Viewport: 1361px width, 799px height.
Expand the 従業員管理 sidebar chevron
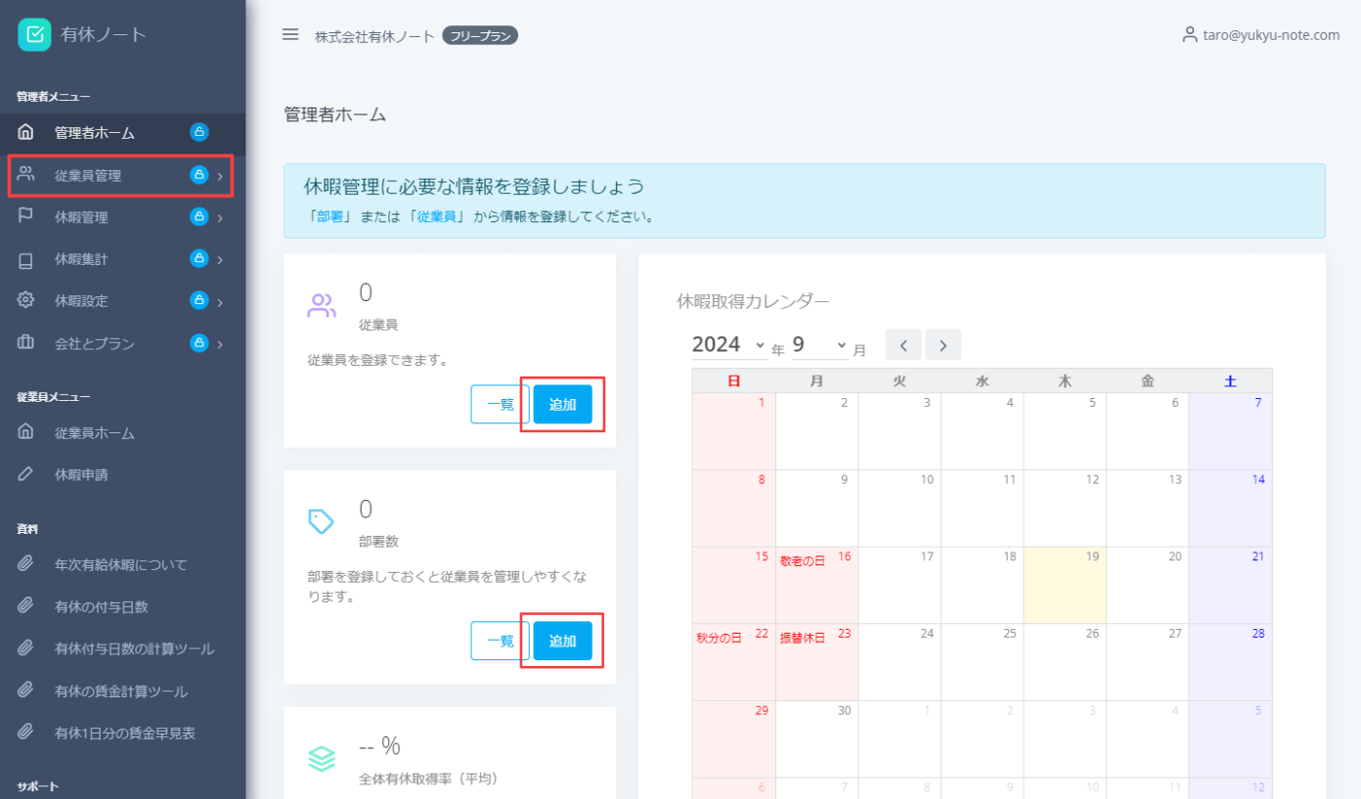point(220,175)
